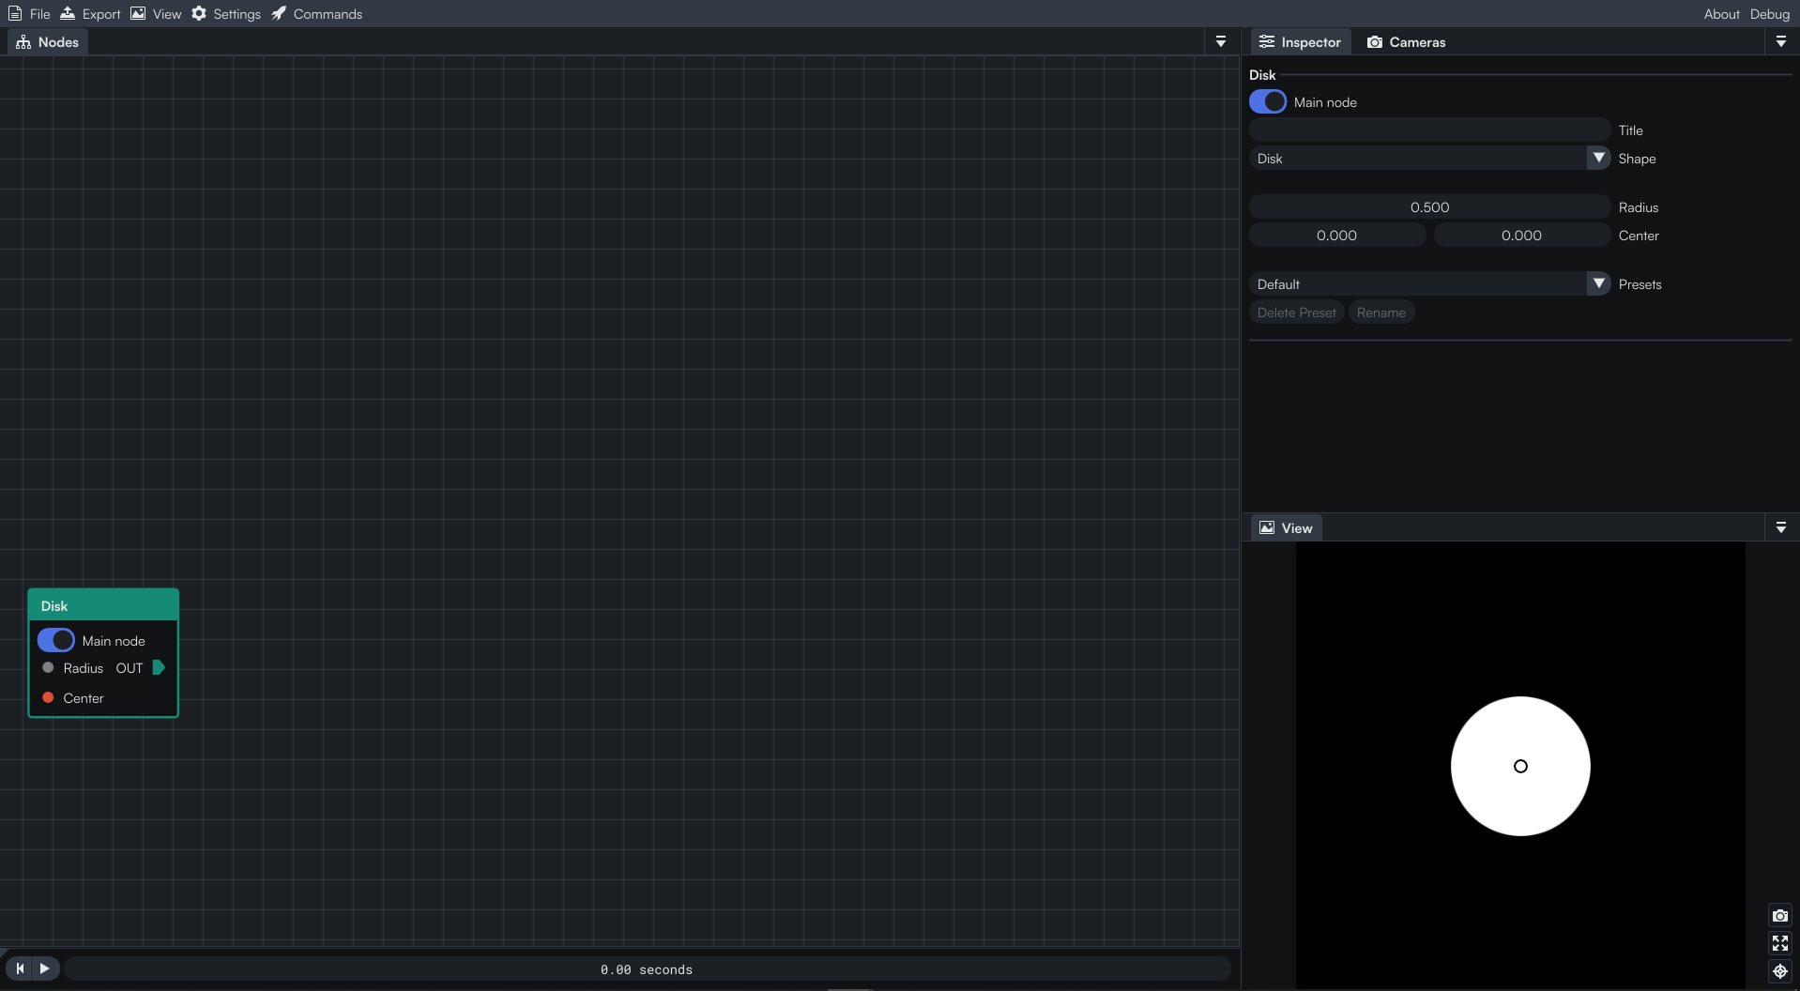This screenshot has width=1800, height=991.
Task: Open the Debug menu
Action: 1769,14
